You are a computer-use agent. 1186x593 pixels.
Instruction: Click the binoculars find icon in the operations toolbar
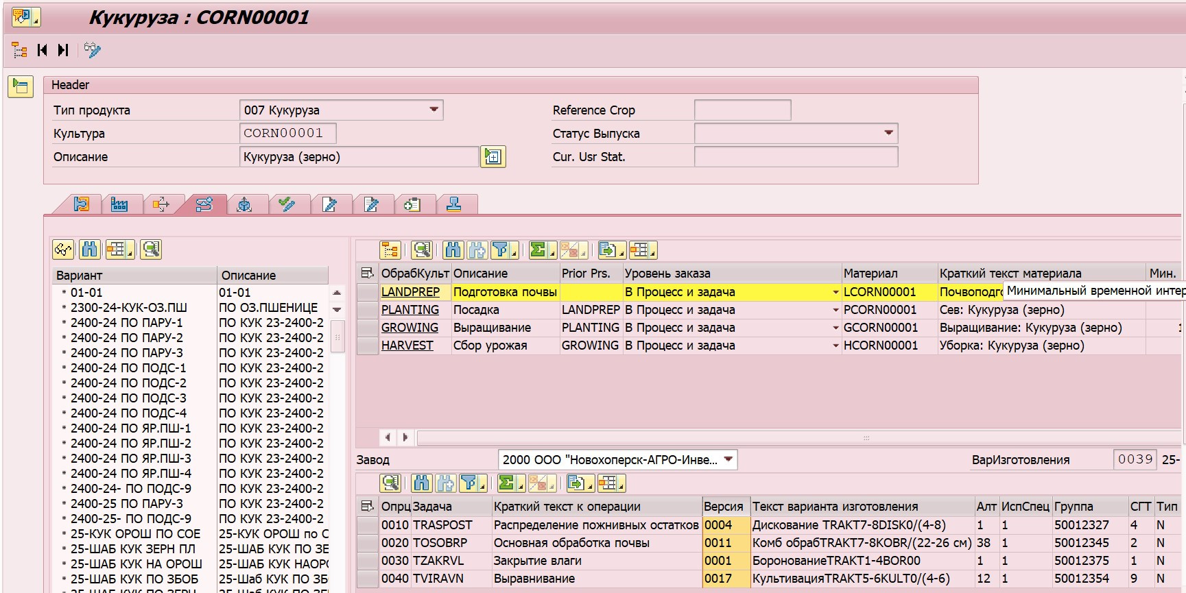pos(422,483)
